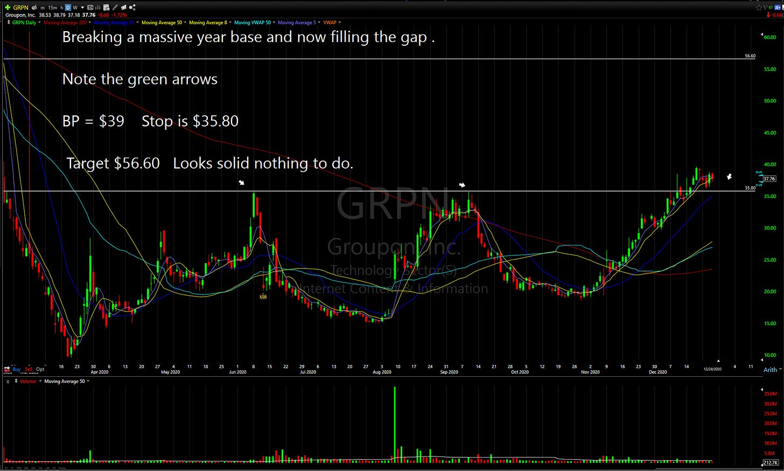Open the chart template icon in toolbar
Image resolution: width=784 pixels, height=471 pixels.
[x=90, y=8]
